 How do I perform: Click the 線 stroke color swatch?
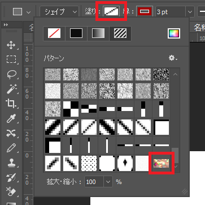click(x=145, y=12)
